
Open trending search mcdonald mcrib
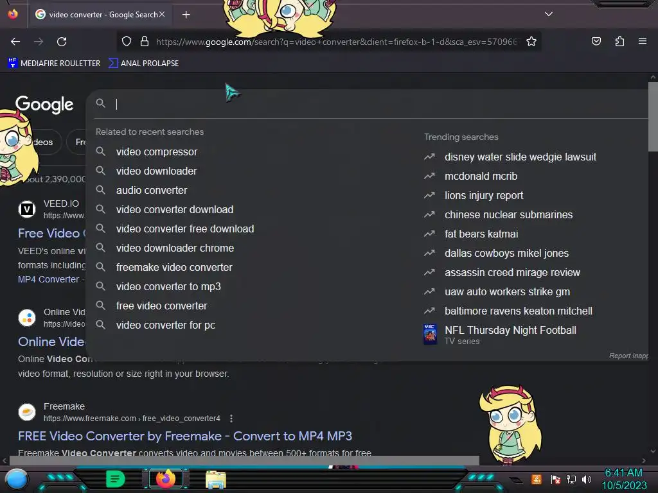point(481,176)
